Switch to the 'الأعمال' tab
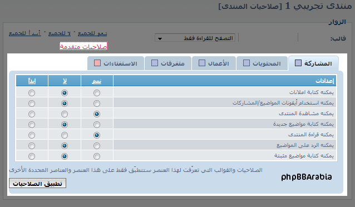The image size is (355, 207). 214,63
